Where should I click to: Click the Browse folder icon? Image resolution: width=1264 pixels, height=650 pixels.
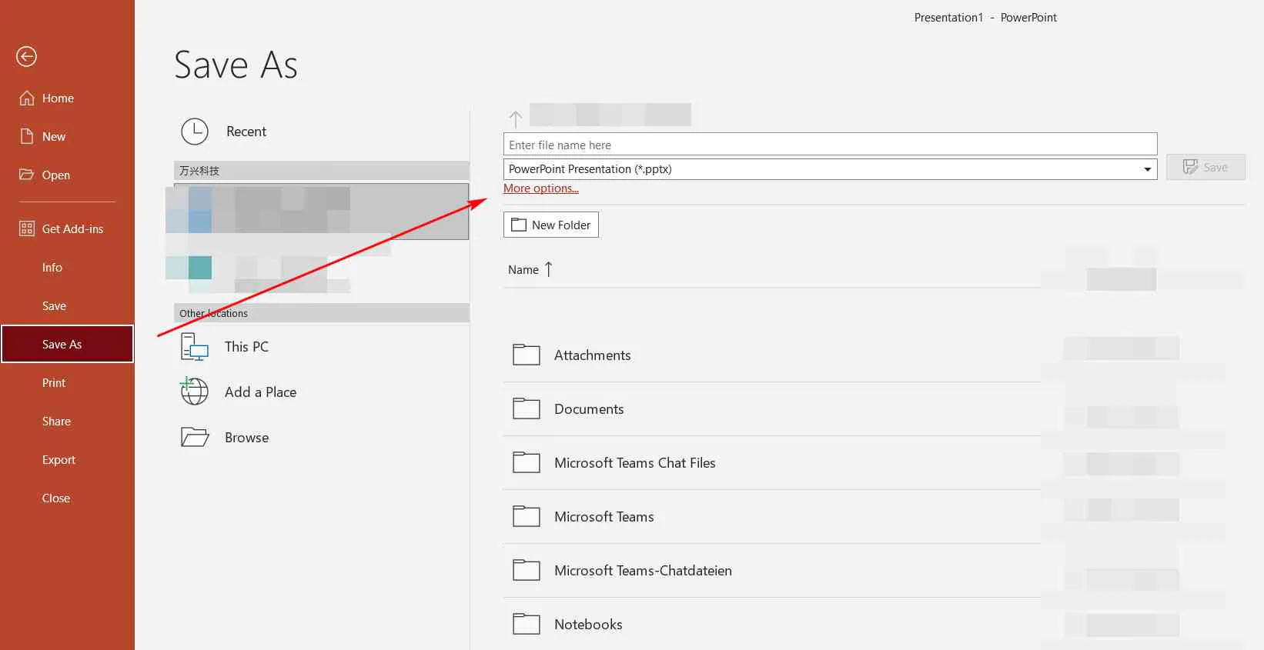pos(194,437)
